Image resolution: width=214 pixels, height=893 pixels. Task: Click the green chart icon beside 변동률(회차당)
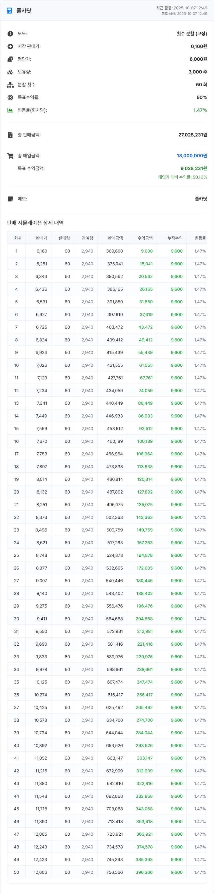[x=10, y=110]
